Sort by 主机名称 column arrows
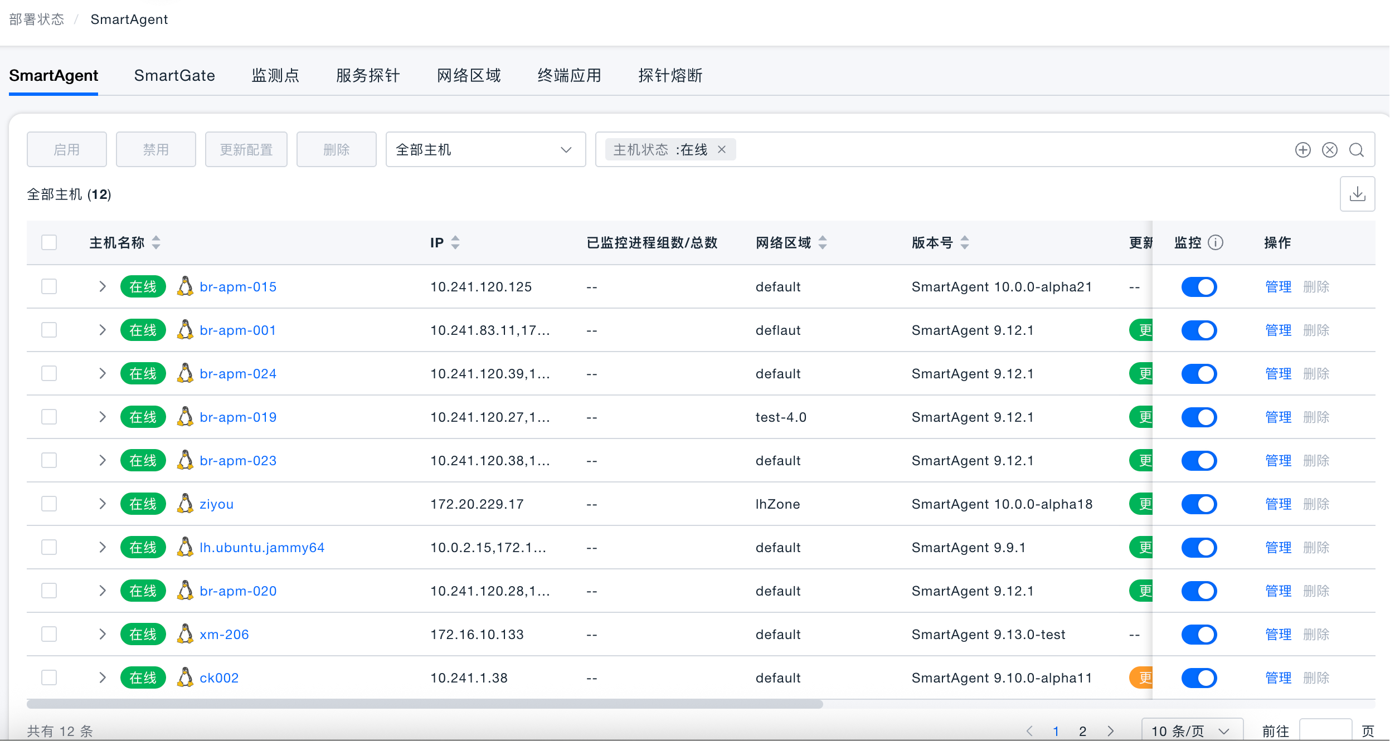The height and width of the screenshot is (741, 1390). tap(156, 242)
